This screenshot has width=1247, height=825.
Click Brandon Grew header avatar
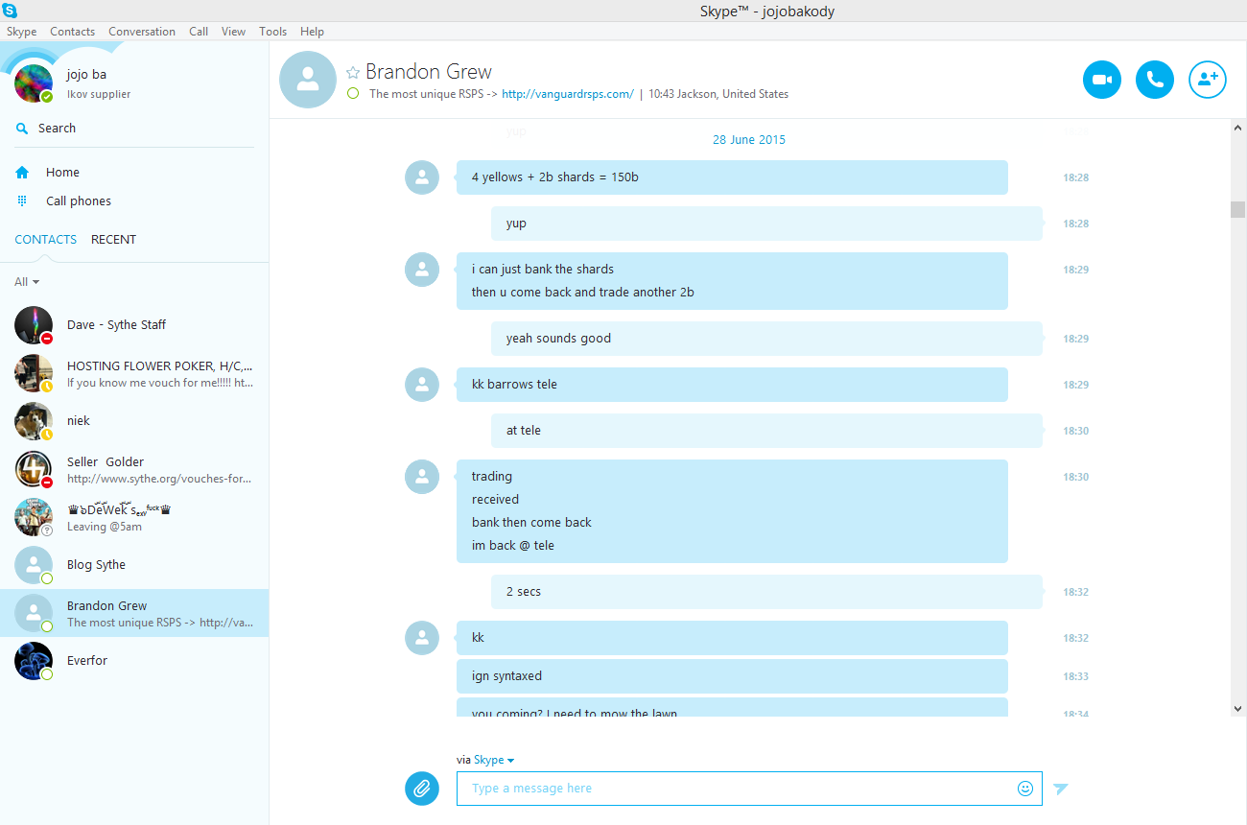coord(308,80)
